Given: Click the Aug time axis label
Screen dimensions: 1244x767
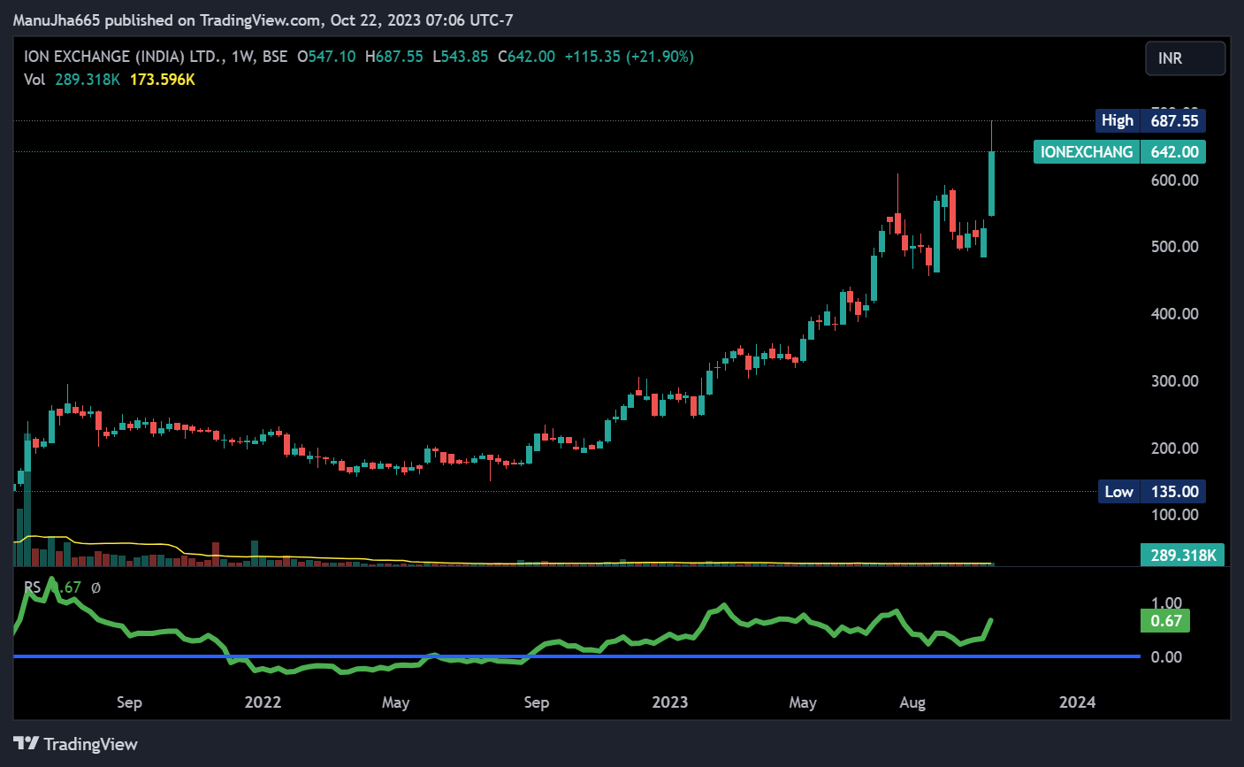Looking at the screenshot, I should point(912,702).
